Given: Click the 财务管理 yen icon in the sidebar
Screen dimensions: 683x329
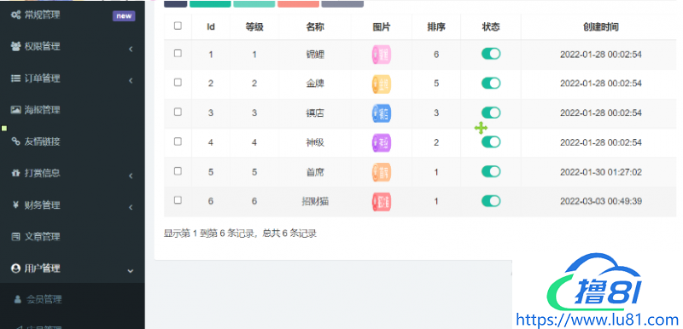Looking at the screenshot, I should (x=15, y=205).
